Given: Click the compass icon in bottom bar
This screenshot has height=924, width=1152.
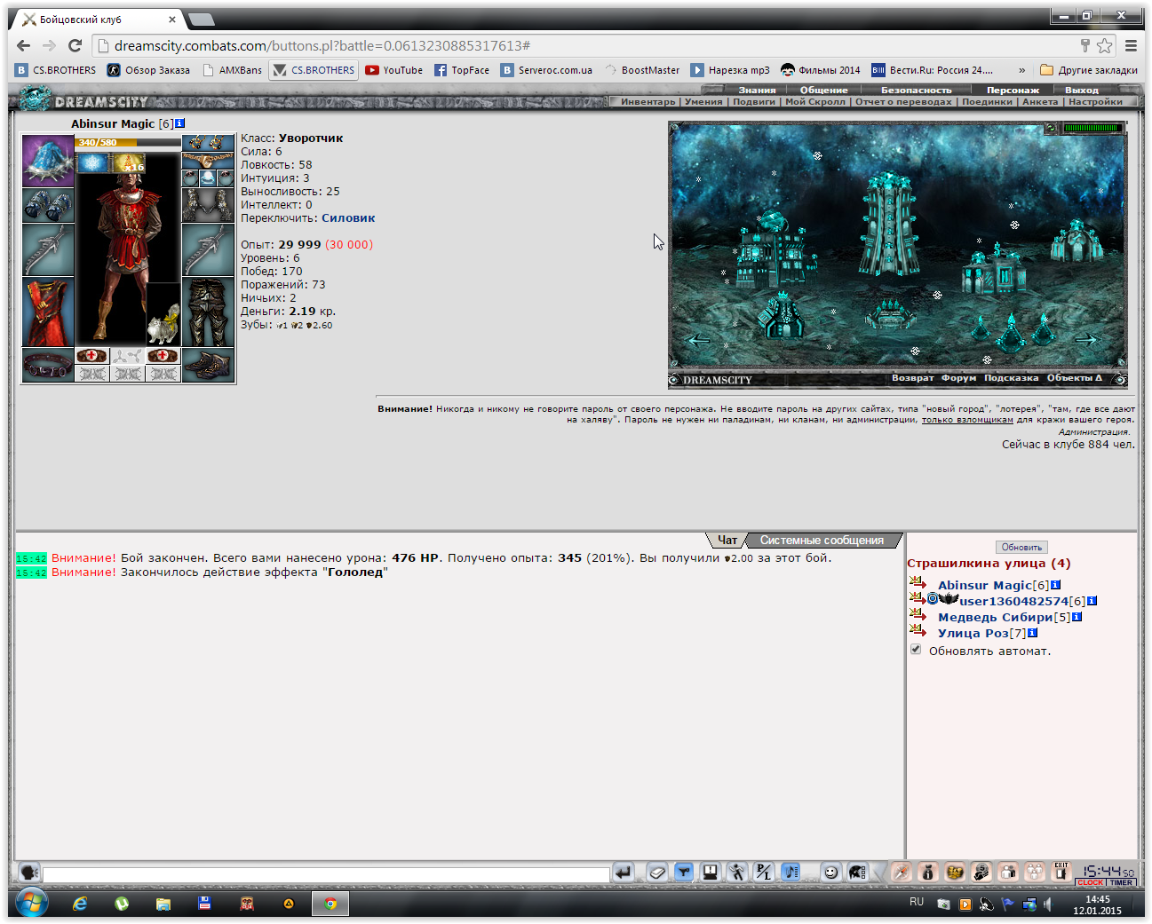Looking at the screenshot, I should pyautogui.click(x=902, y=873).
